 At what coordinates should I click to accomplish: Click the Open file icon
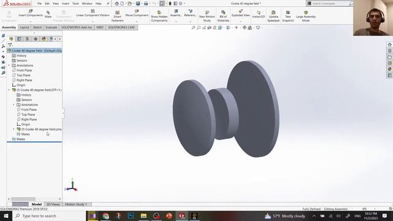130,4
